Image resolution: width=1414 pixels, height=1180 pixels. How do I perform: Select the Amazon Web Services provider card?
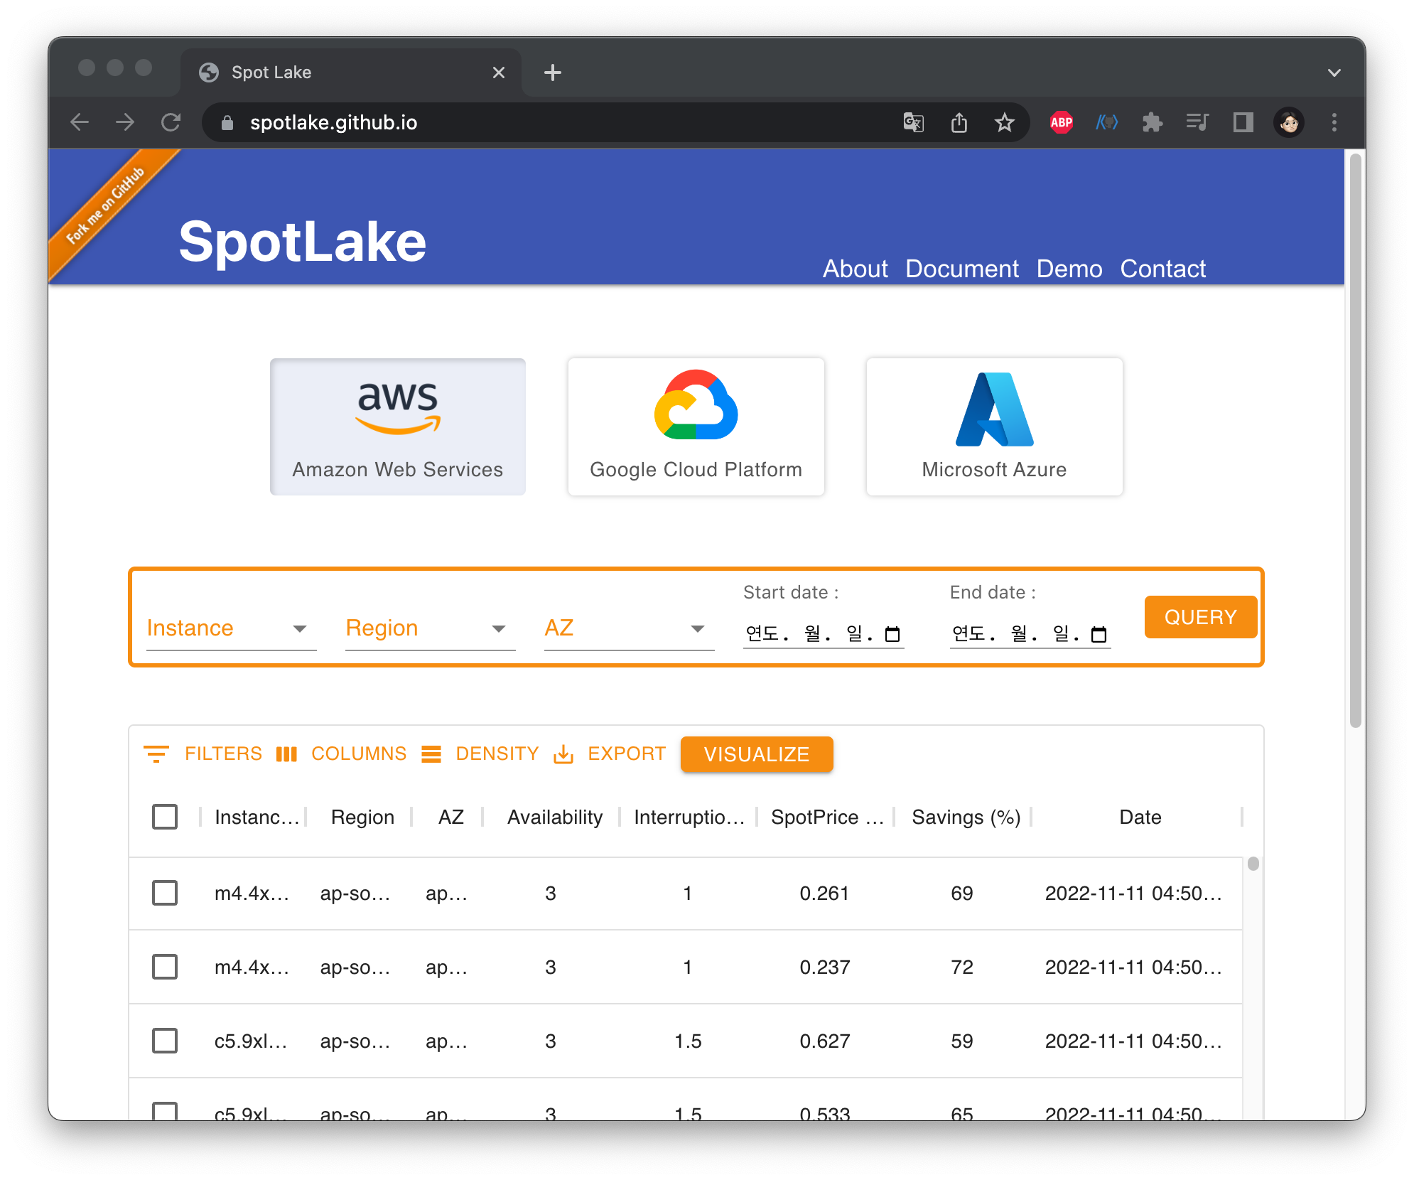397,426
